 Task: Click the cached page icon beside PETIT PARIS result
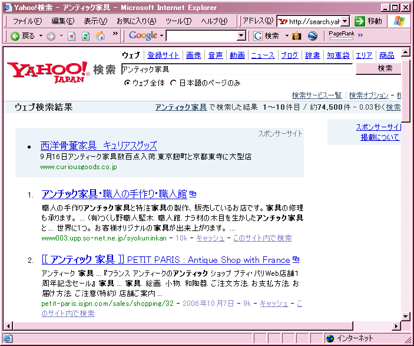coord(296,259)
